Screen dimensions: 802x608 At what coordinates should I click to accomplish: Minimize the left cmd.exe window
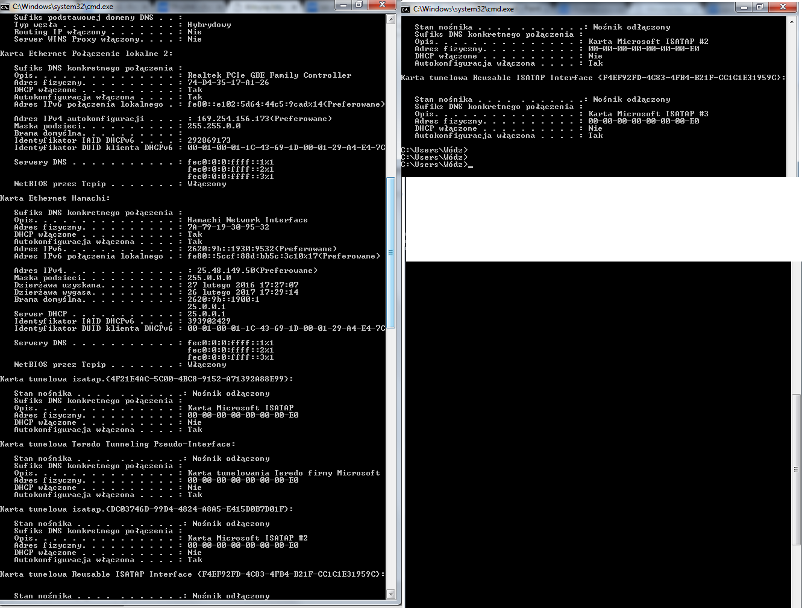[x=344, y=5]
